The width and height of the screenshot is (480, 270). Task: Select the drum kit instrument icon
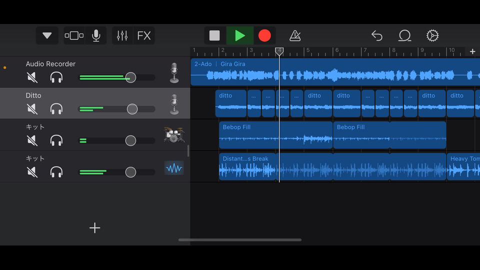173,135
